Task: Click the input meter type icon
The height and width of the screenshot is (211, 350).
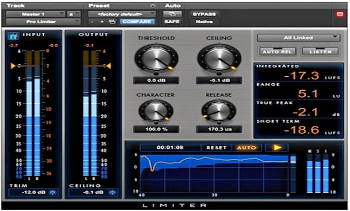Action: (13, 35)
